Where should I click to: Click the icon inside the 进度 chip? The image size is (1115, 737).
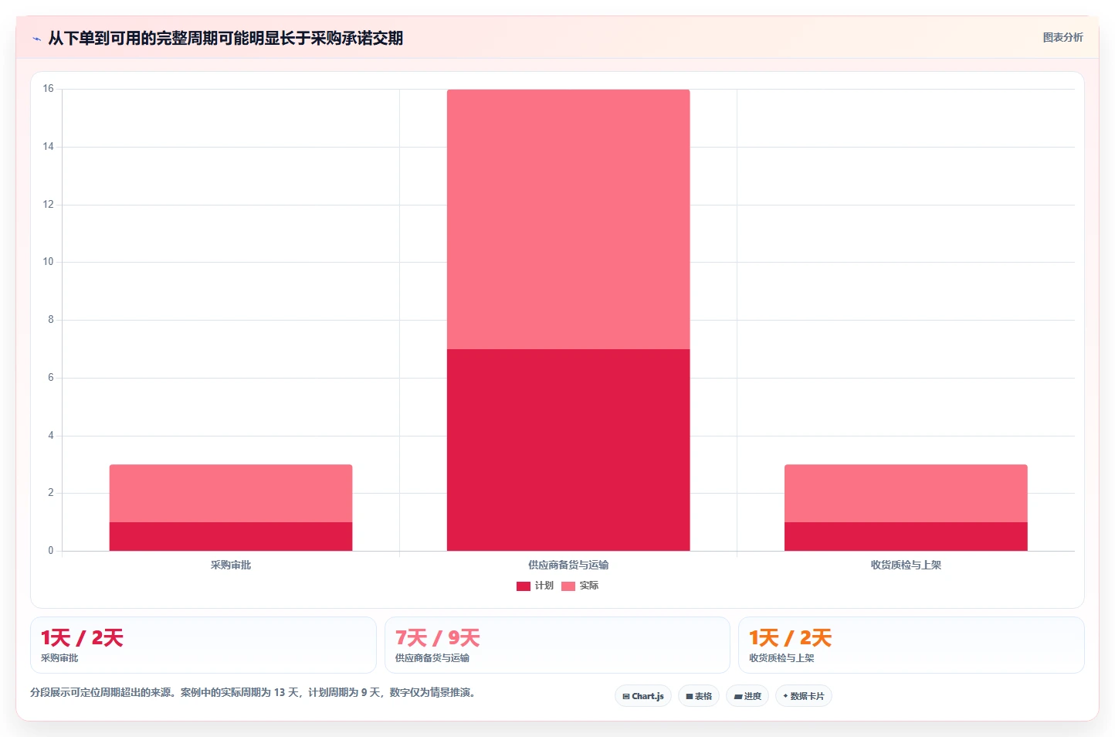coord(738,697)
